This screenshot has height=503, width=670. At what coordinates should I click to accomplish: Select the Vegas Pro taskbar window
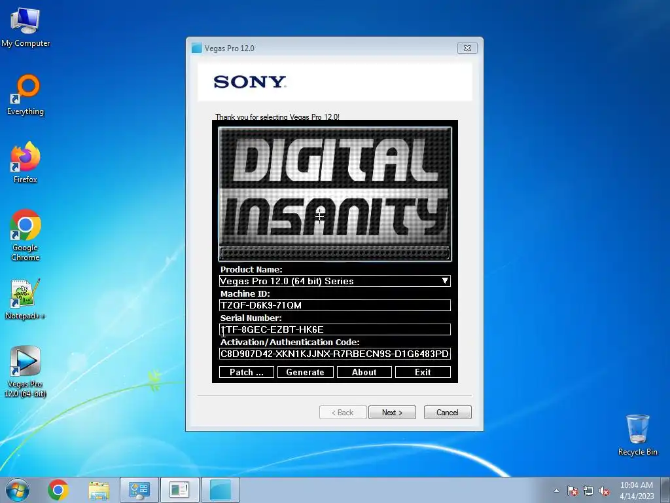pyautogui.click(x=220, y=490)
